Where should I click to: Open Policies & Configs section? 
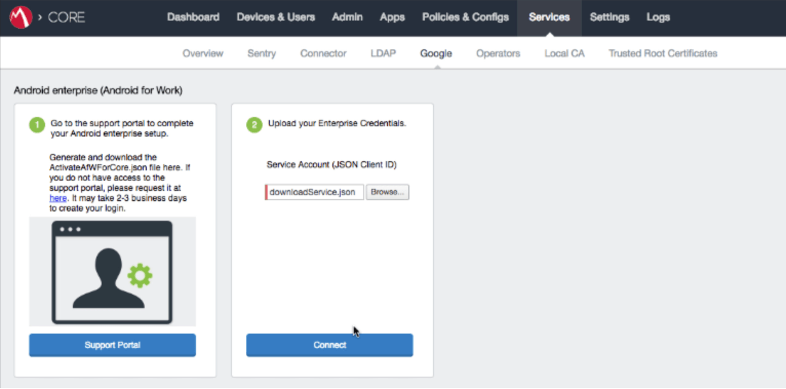tap(465, 17)
